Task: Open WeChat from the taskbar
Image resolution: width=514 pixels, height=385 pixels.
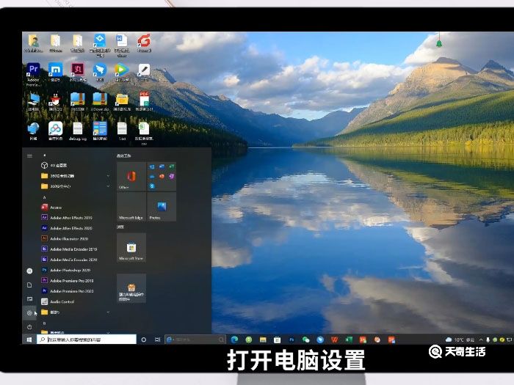Action: click(306, 340)
